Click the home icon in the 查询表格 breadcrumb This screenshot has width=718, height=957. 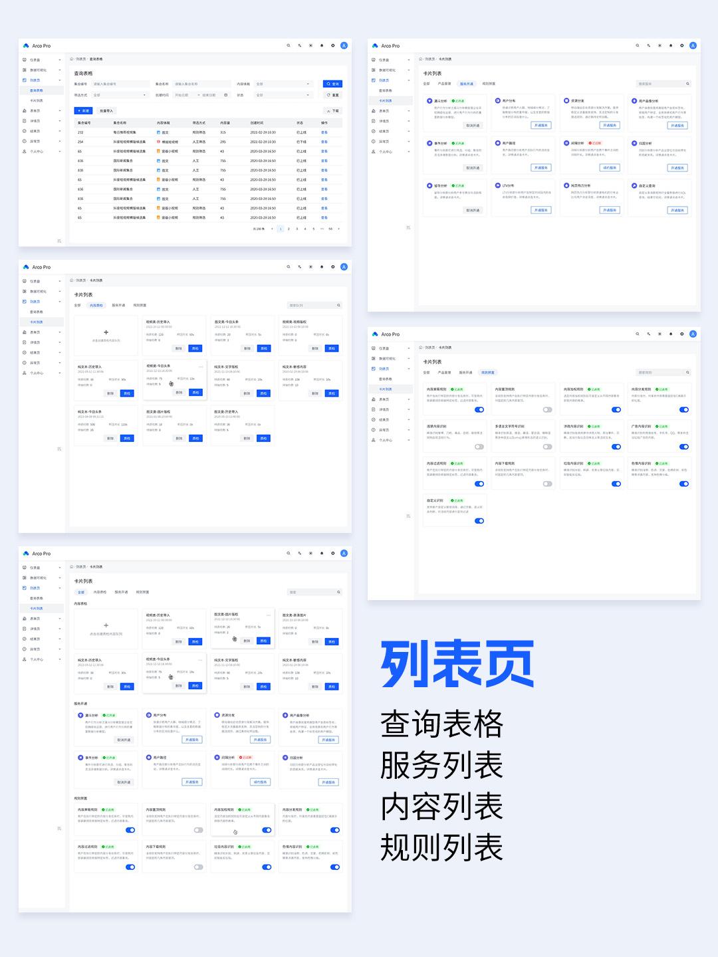(72, 59)
